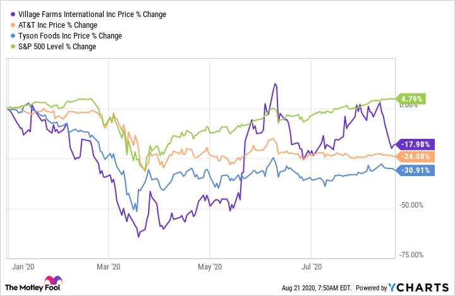455x296 pixels.
Task: Click the May '20 axis label
Action: click(x=213, y=267)
